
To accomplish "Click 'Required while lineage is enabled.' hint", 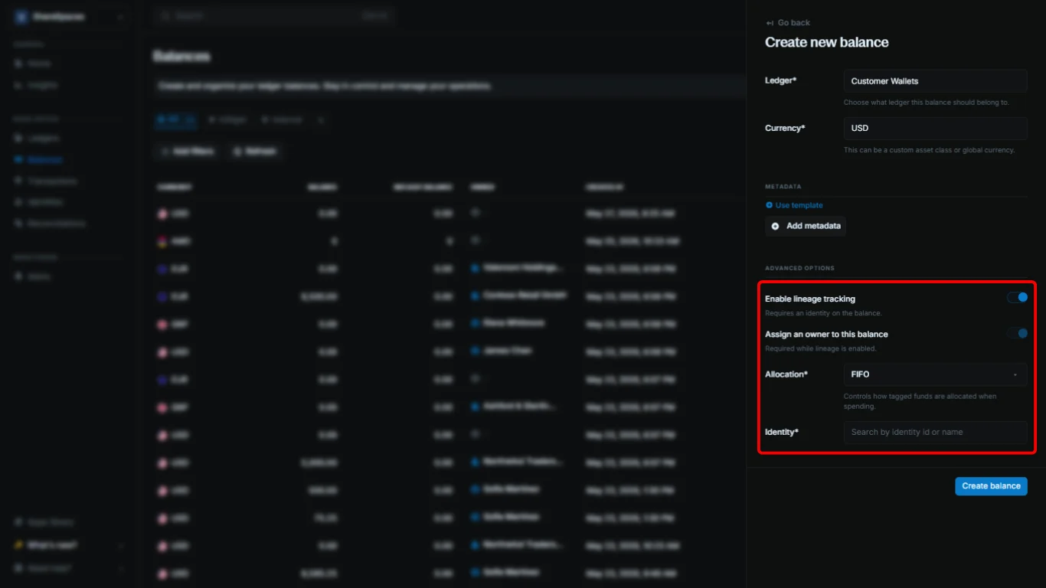I will point(821,348).
